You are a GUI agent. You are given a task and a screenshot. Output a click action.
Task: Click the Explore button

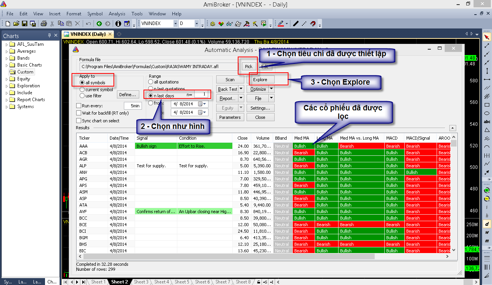[x=260, y=80]
